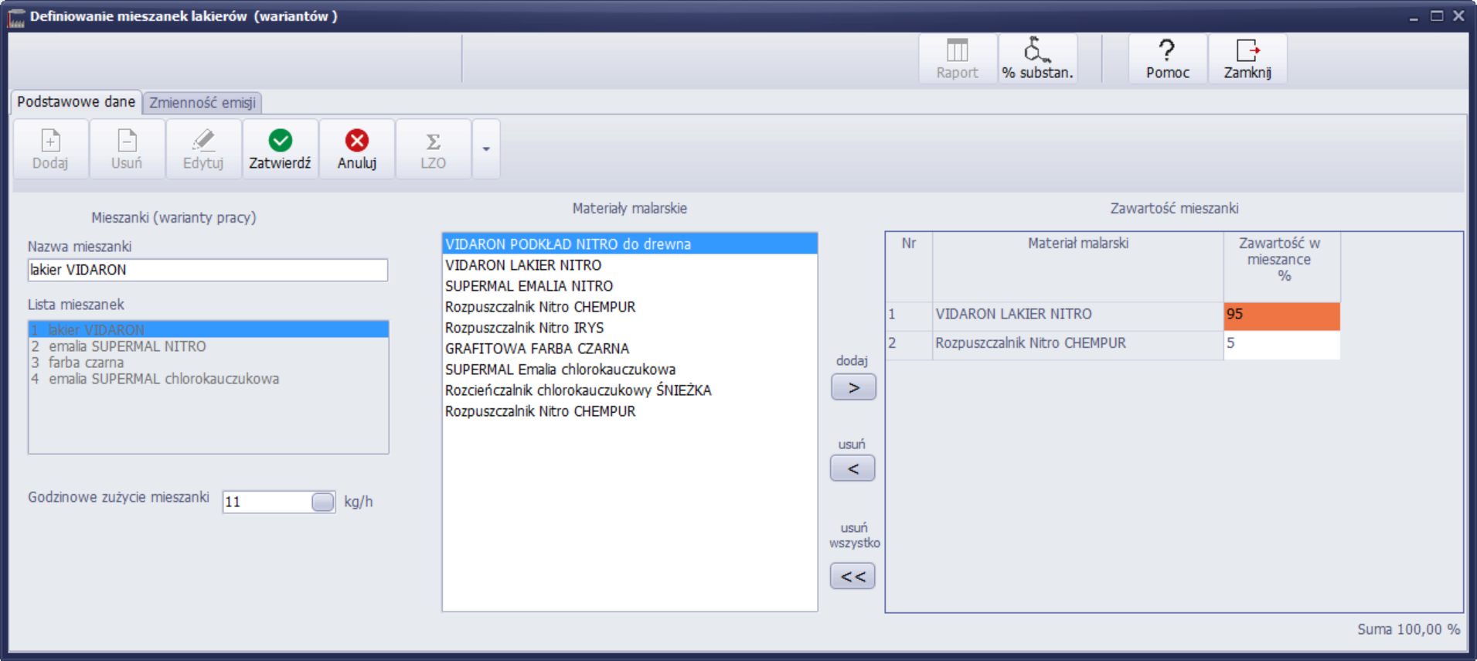Click the Nazwa mieszanki input field
Screen dimensions: 1477x661
(208, 270)
